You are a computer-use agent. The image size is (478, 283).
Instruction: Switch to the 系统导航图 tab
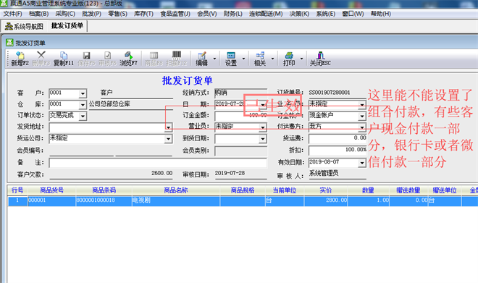[24, 27]
